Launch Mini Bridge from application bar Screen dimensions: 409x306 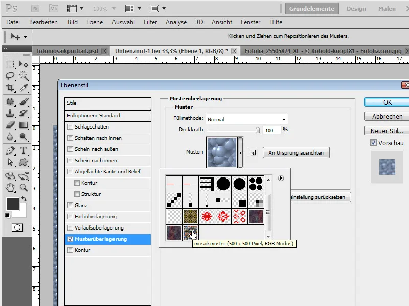54,8
